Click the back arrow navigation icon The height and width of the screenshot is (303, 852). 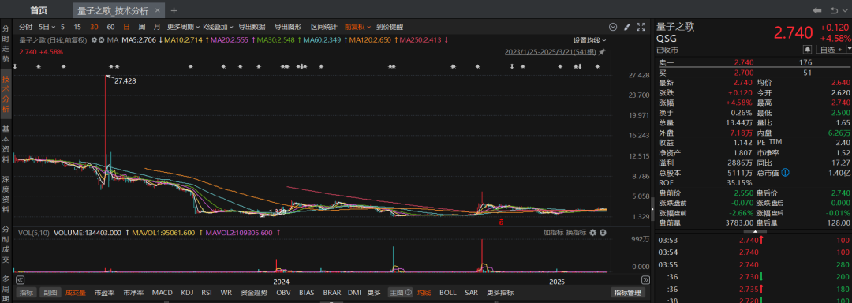click(x=817, y=10)
